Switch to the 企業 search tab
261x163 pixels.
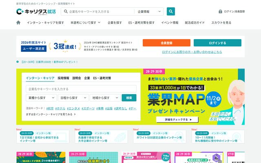pos(87,78)
